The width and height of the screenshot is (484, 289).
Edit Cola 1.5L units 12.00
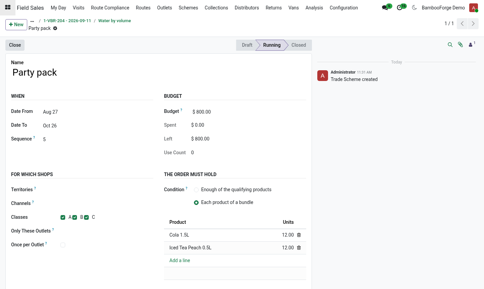tap(288, 235)
